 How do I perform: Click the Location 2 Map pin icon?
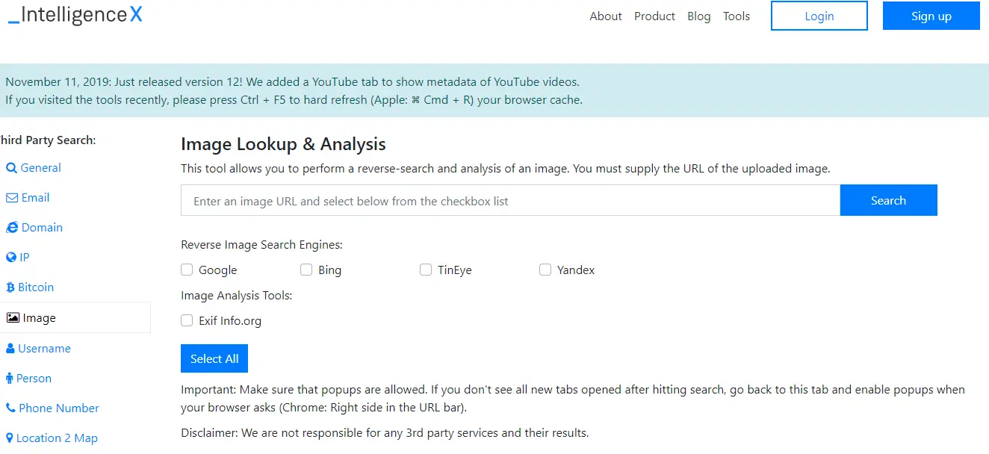[10, 438]
